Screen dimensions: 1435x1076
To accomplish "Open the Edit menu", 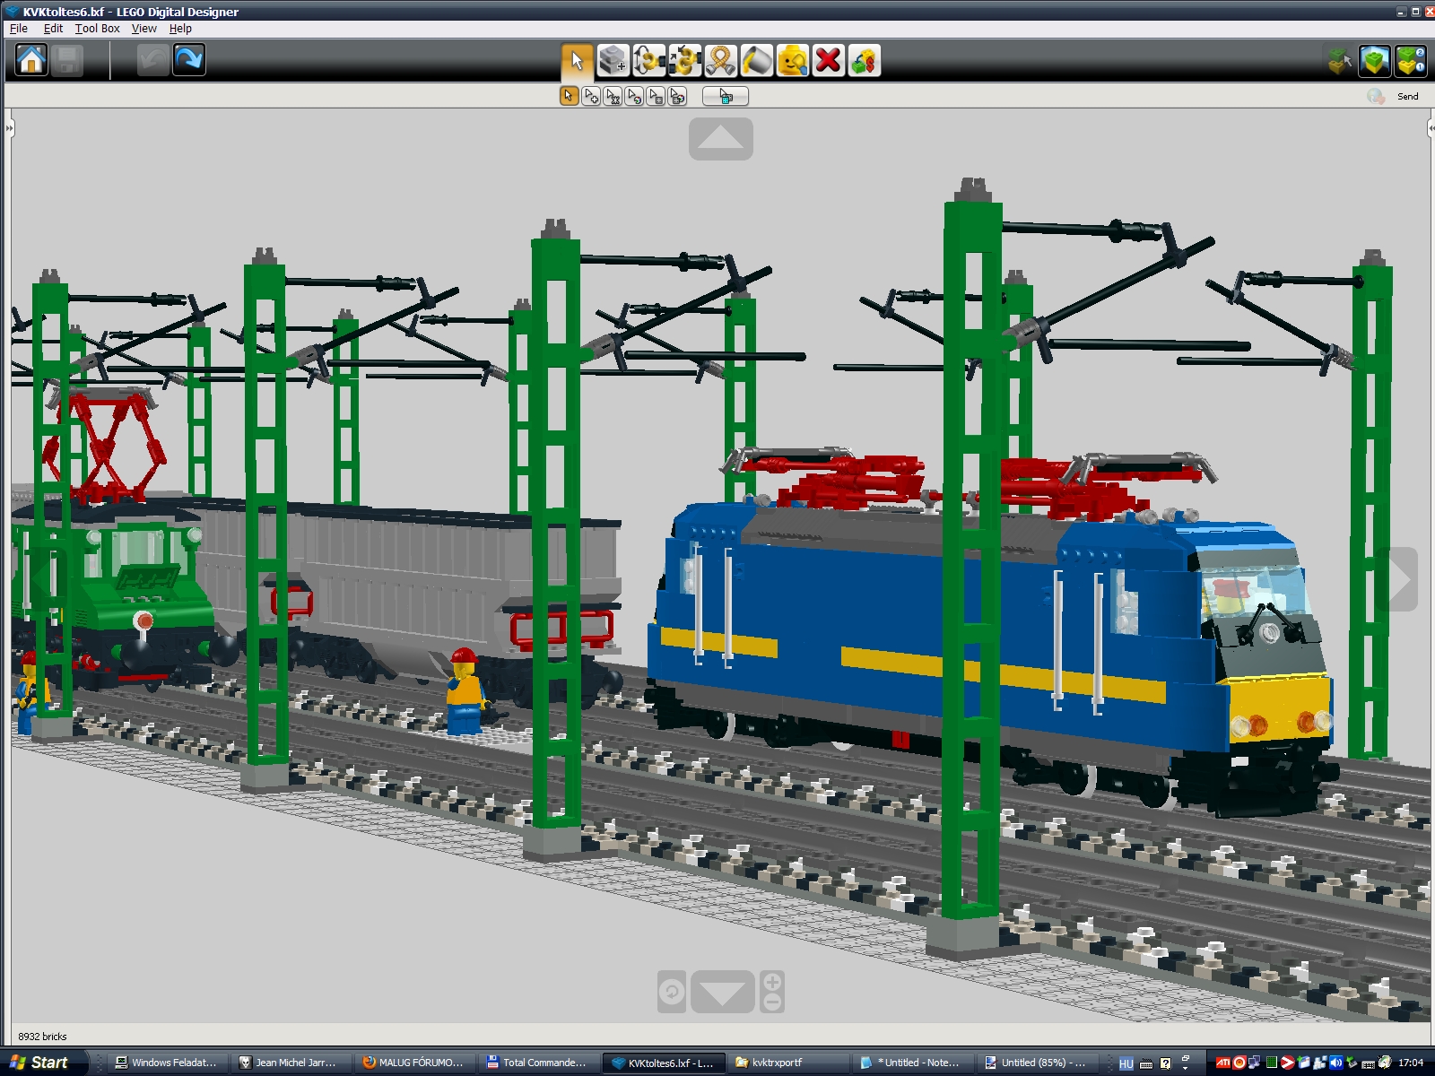I will pos(53,29).
